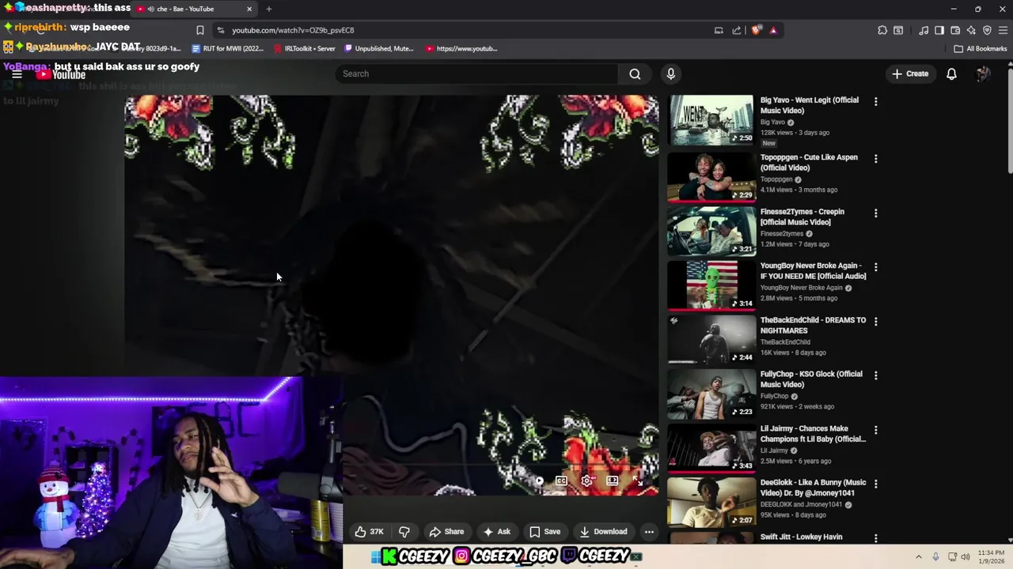The image size is (1013, 569).
Task: Share this video
Action: (446, 532)
